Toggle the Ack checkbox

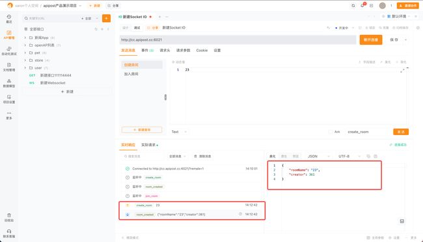[331, 132]
